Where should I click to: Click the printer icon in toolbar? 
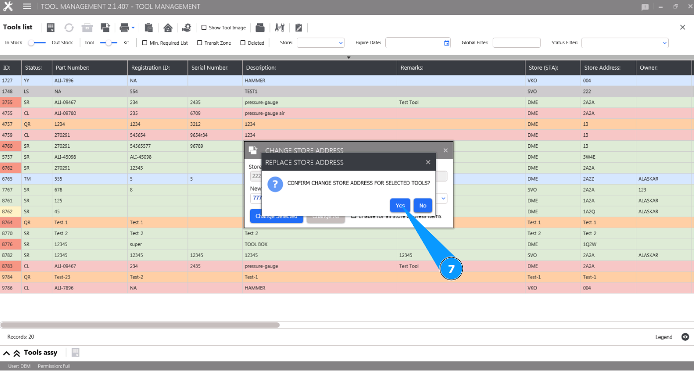coord(124,27)
